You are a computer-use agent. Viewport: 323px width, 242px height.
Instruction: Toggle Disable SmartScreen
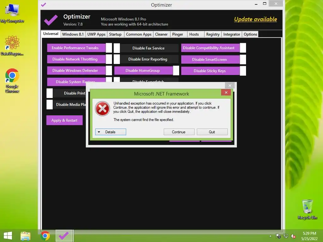click(214, 59)
